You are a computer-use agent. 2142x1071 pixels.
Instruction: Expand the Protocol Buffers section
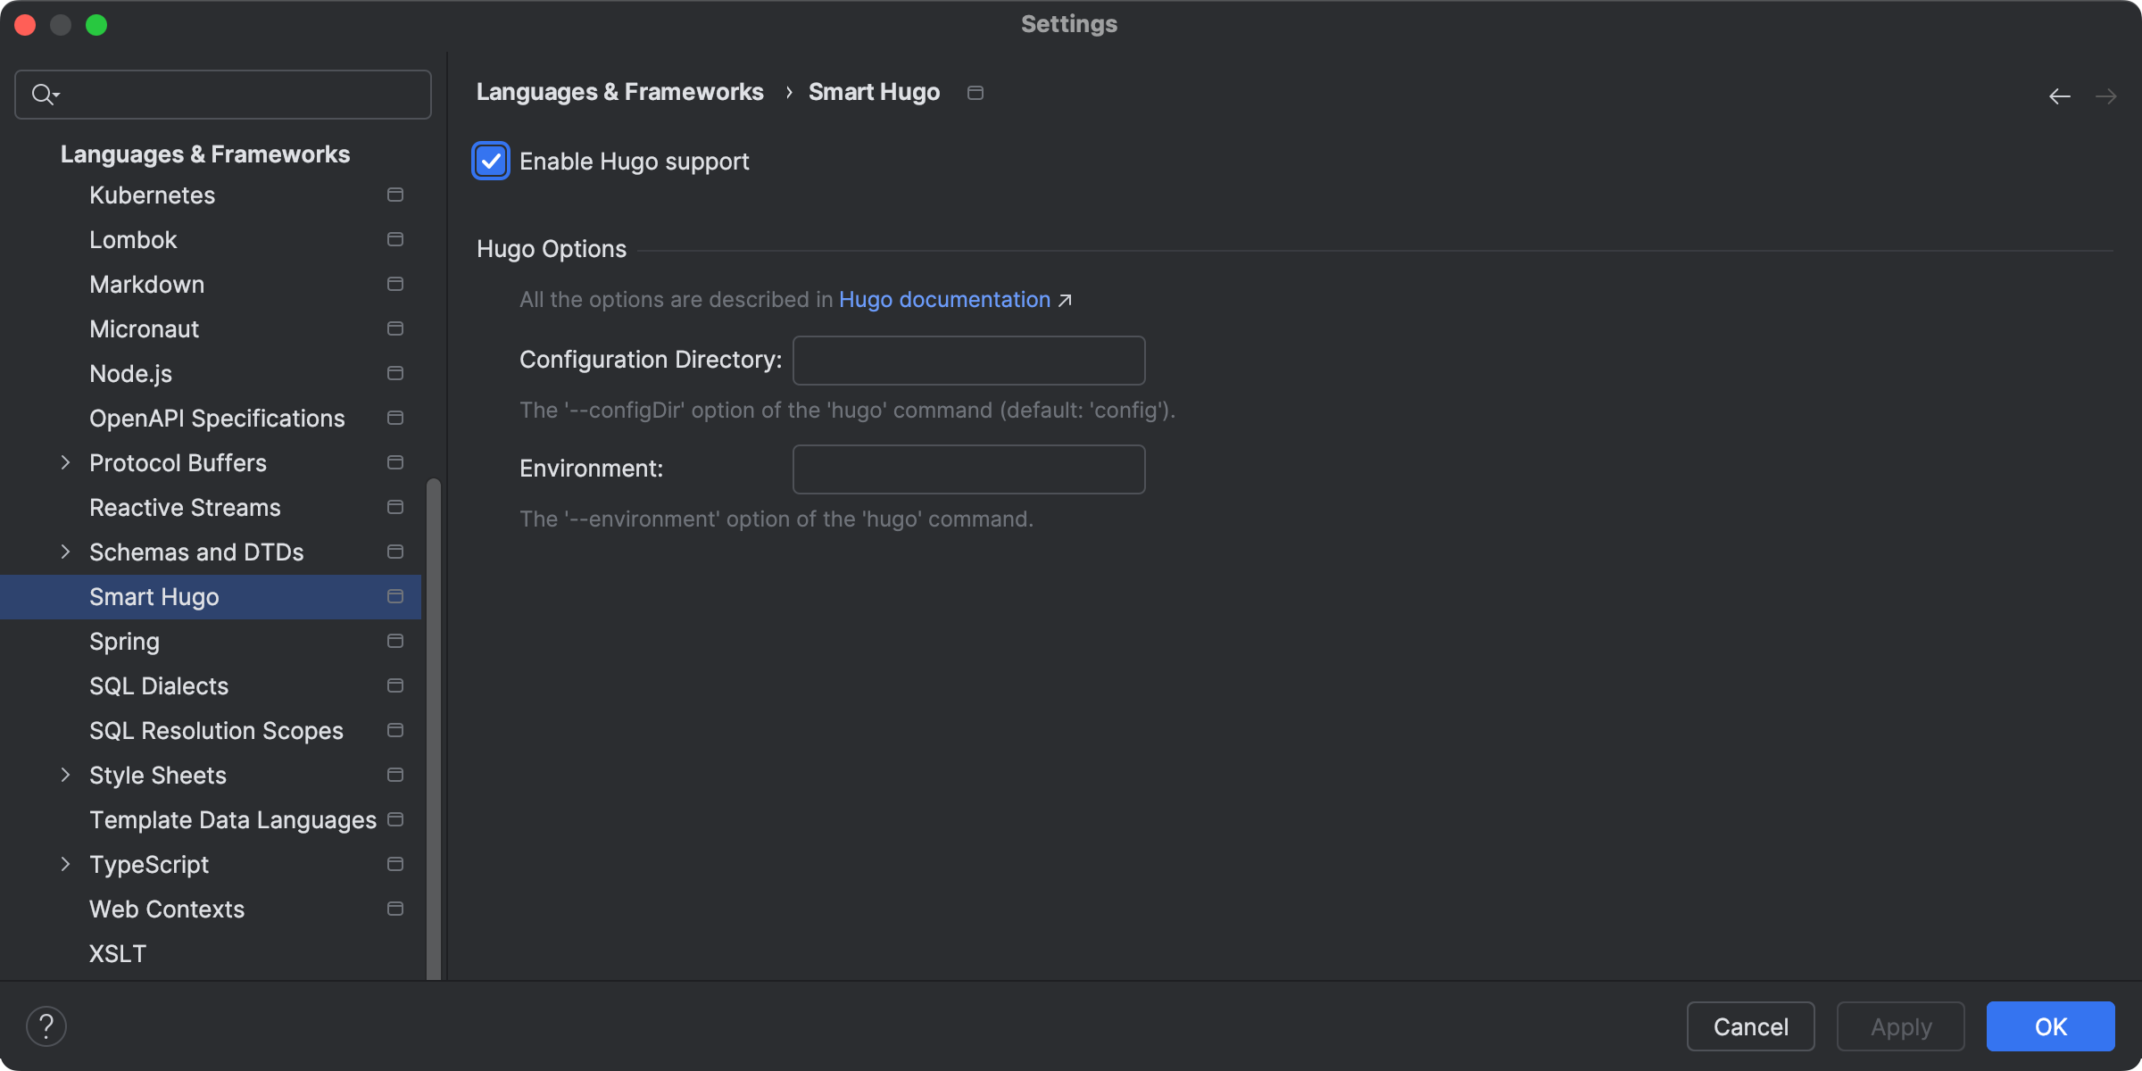pyautogui.click(x=65, y=461)
